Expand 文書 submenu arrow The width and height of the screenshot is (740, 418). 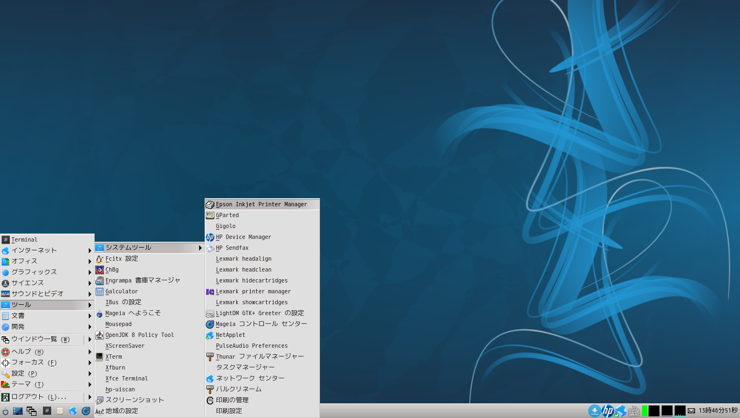pyautogui.click(x=90, y=316)
